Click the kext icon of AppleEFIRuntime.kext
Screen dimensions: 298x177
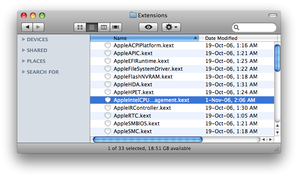coord(108,61)
